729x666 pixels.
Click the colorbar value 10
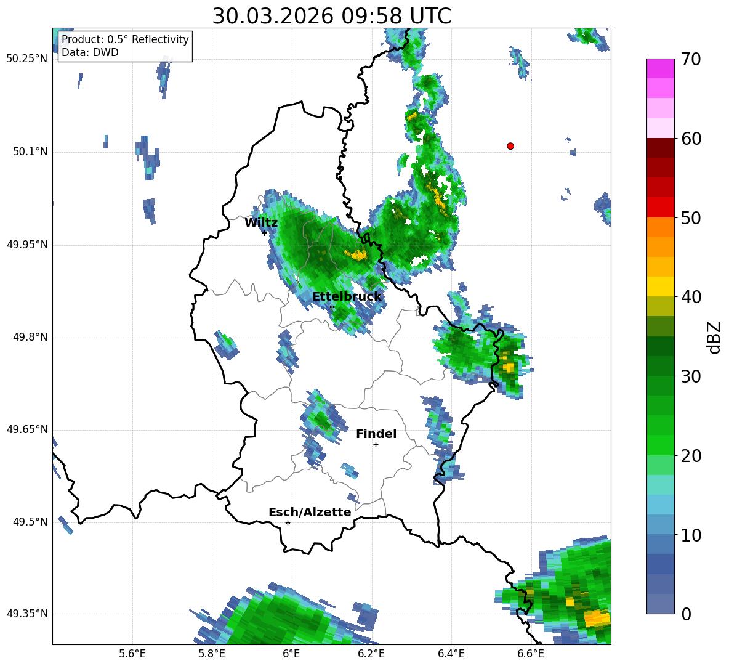click(691, 535)
